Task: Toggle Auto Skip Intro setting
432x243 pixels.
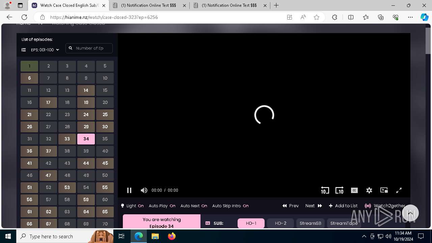Action: coord(231,206)
